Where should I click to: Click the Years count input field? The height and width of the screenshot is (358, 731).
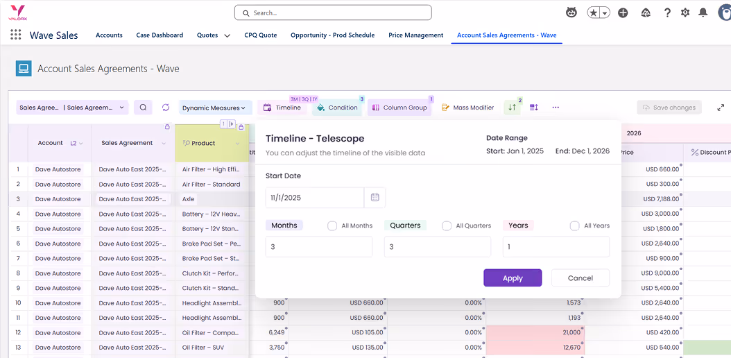tap(556, 246)
